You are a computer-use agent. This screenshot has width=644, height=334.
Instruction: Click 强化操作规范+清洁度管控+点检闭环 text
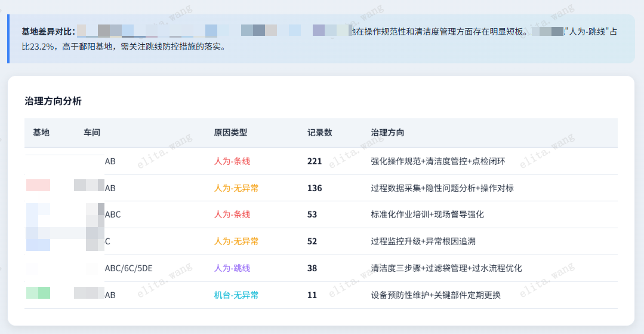pyautogui.click(x=438, y=161)
